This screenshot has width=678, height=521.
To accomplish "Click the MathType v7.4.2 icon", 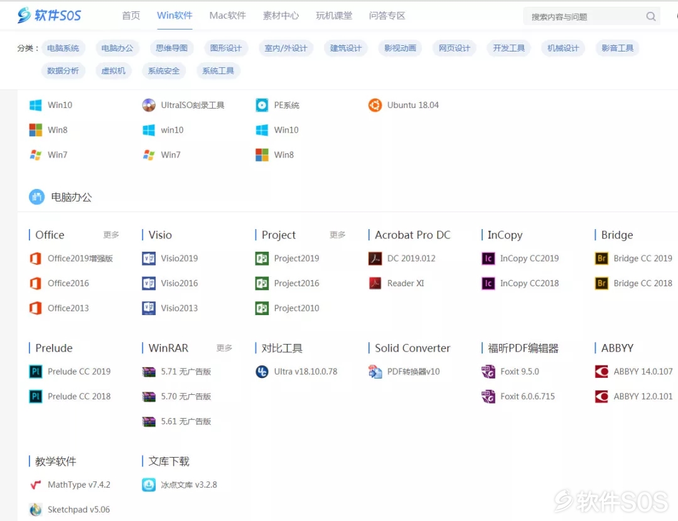I will tap(35, 485).
